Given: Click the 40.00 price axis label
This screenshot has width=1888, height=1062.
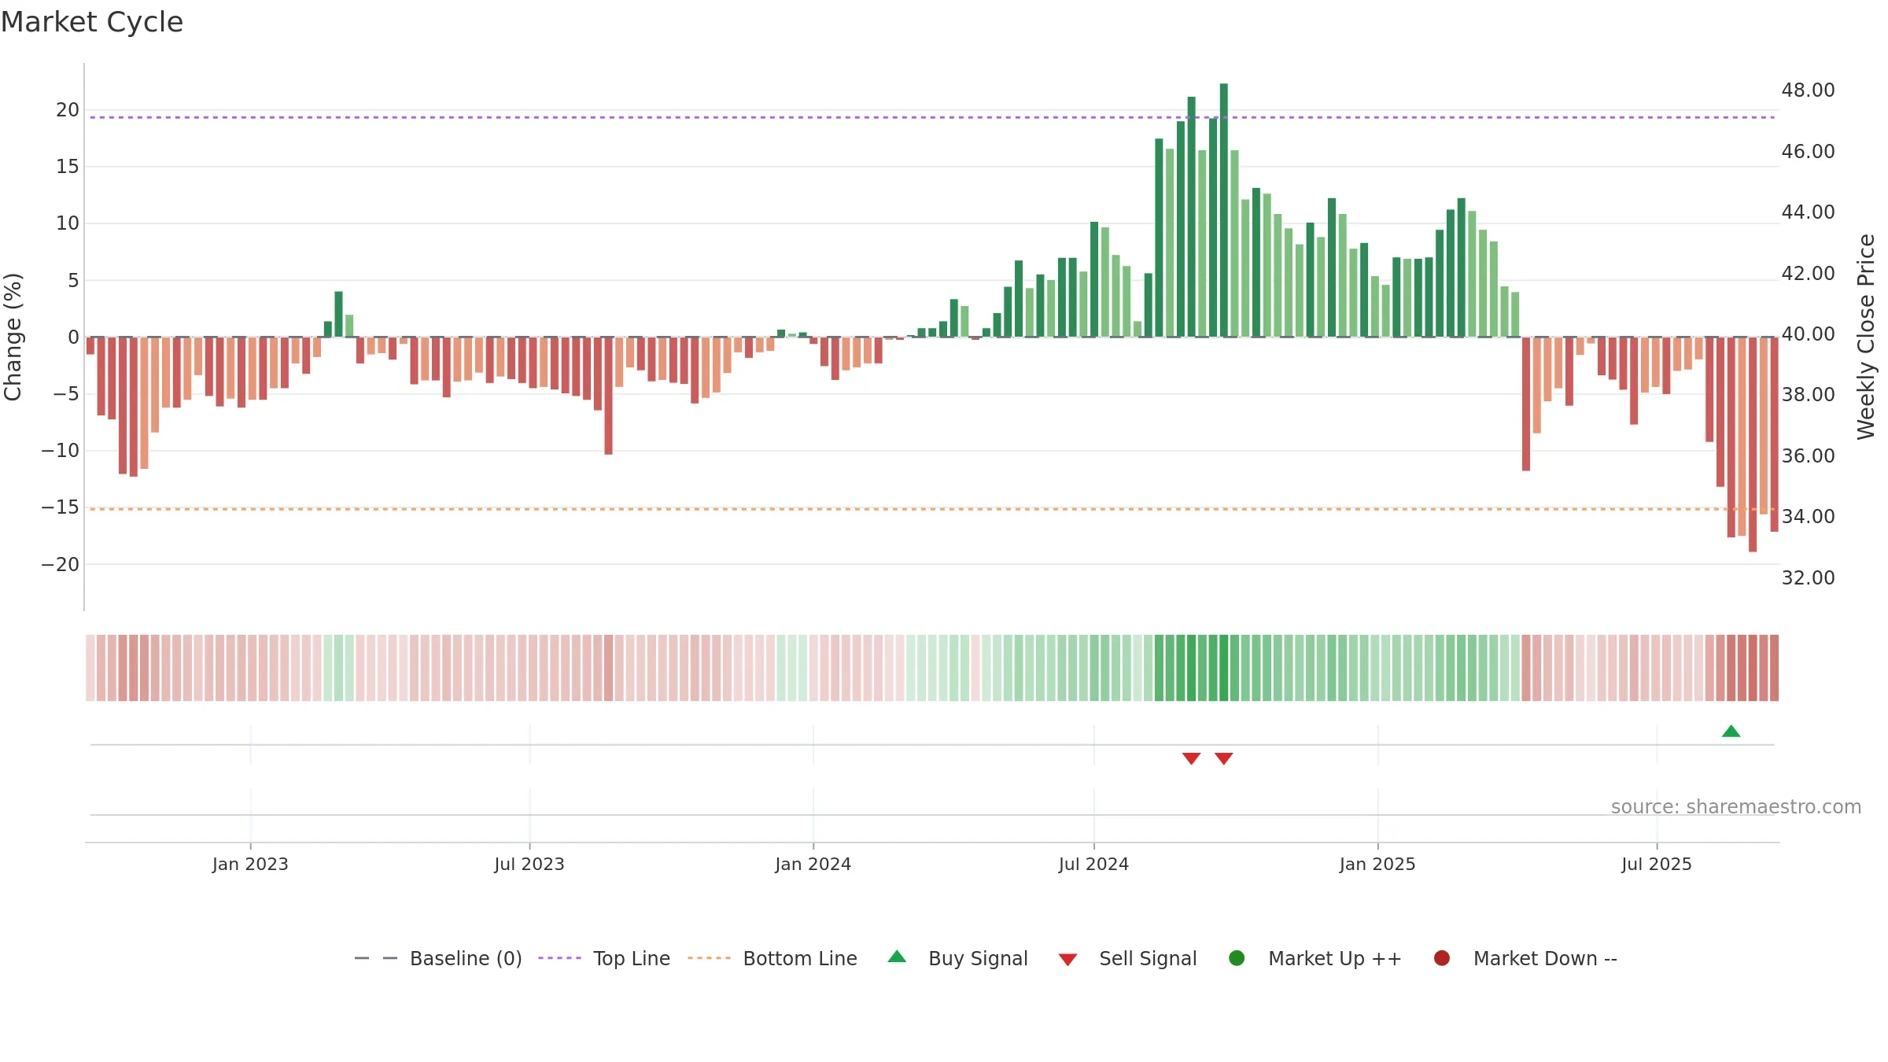Looking at the screenshot, I should point(1808,334).
